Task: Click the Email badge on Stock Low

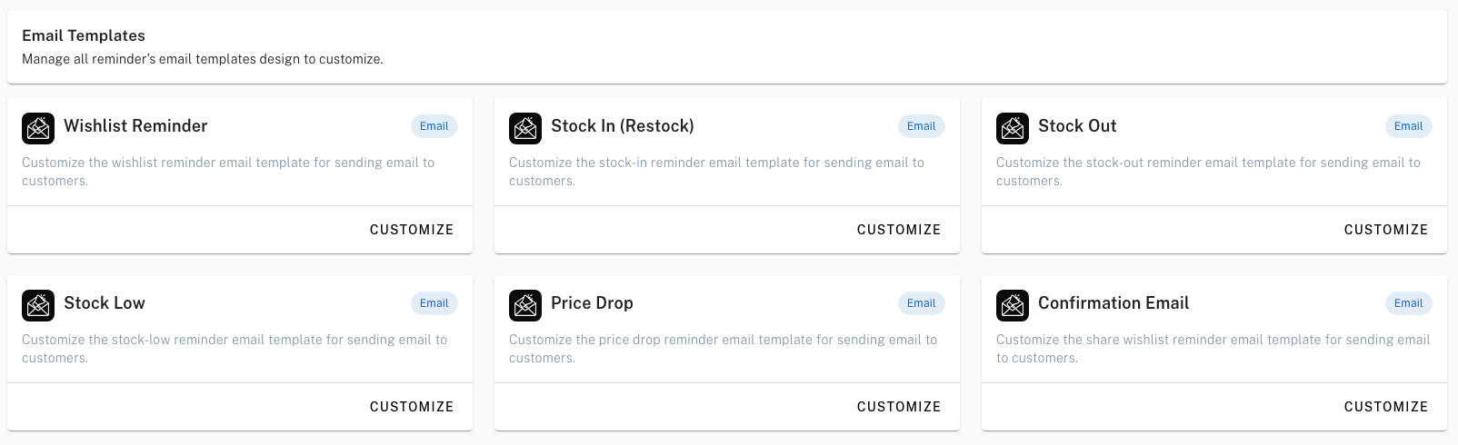Action: [x=434, y=303]
